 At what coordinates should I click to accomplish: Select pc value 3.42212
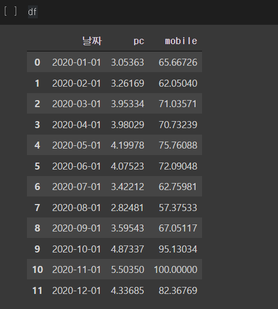click(128, 187)
